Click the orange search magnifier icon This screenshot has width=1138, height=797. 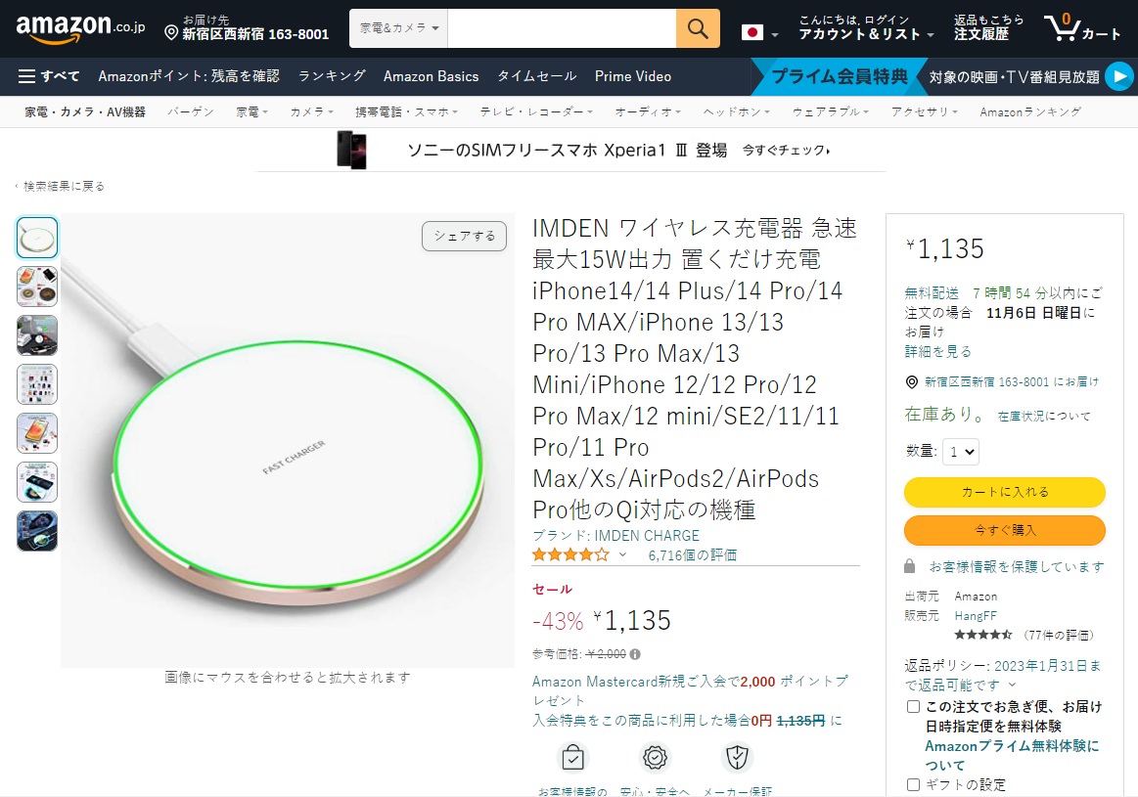pos(697,28)
